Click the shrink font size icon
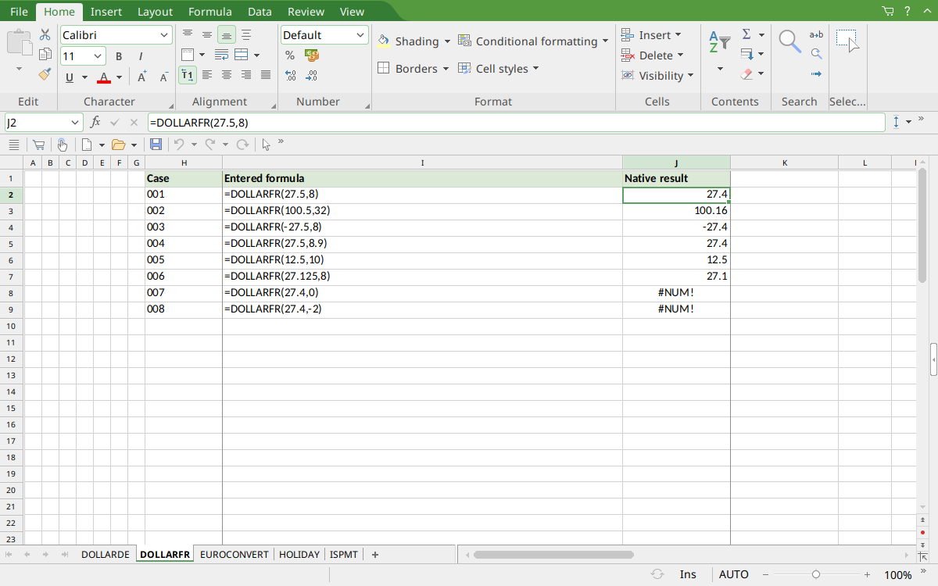 (x=163, y=77)
